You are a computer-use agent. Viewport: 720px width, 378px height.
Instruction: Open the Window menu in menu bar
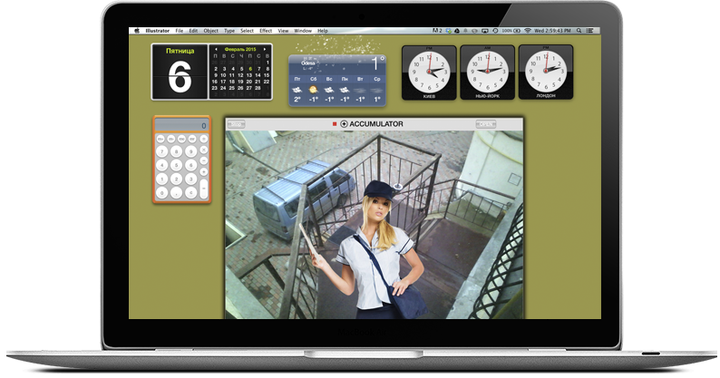coord(303,31)
